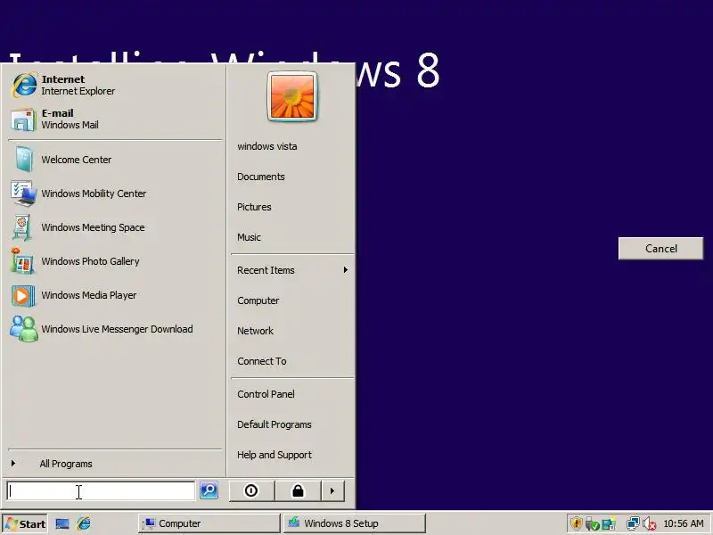713x535 pixels.
Task: Switch to Computer taskbar window
Action: point(209,523)
